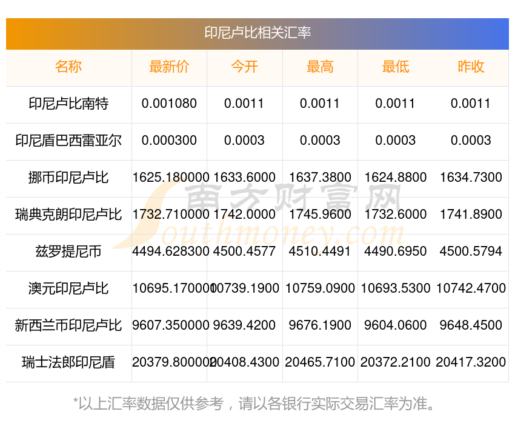The width and height of the screenshot is (515, 423).
Task: Click the low value 20372.2100
Action: point(396,362)
